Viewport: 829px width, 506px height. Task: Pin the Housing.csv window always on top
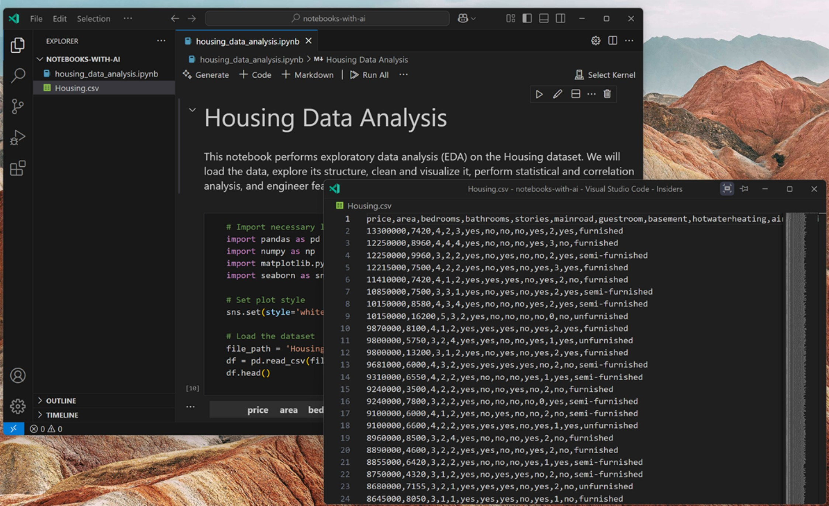pyautogui.click(x=744, y=189)
